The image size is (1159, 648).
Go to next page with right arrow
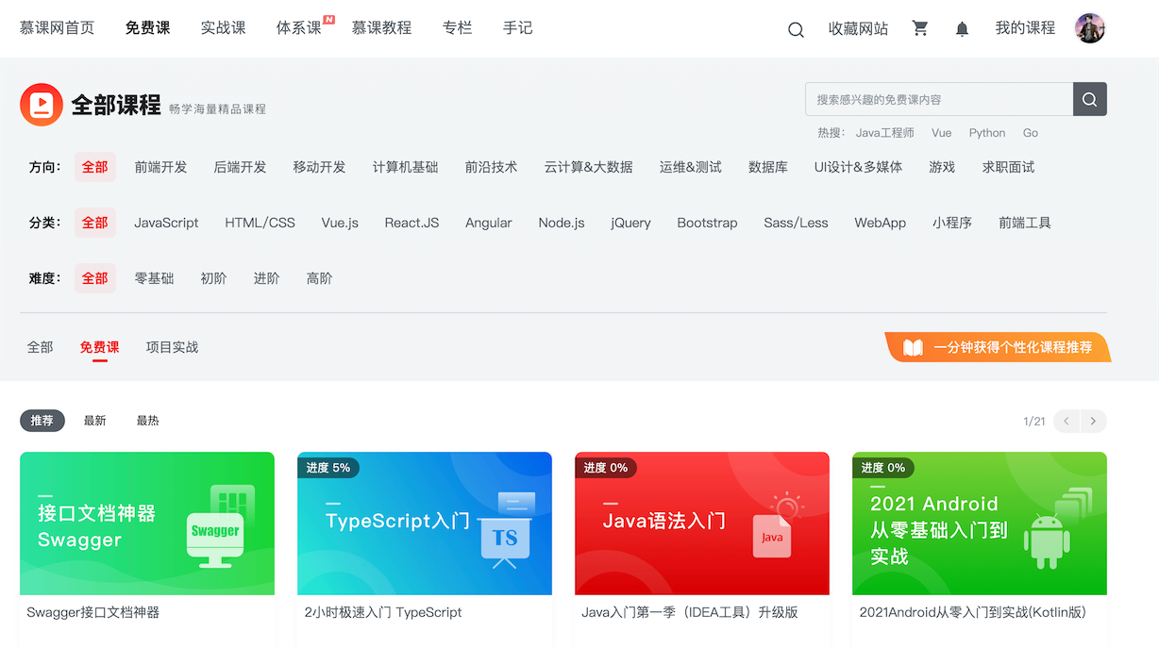1094,421
